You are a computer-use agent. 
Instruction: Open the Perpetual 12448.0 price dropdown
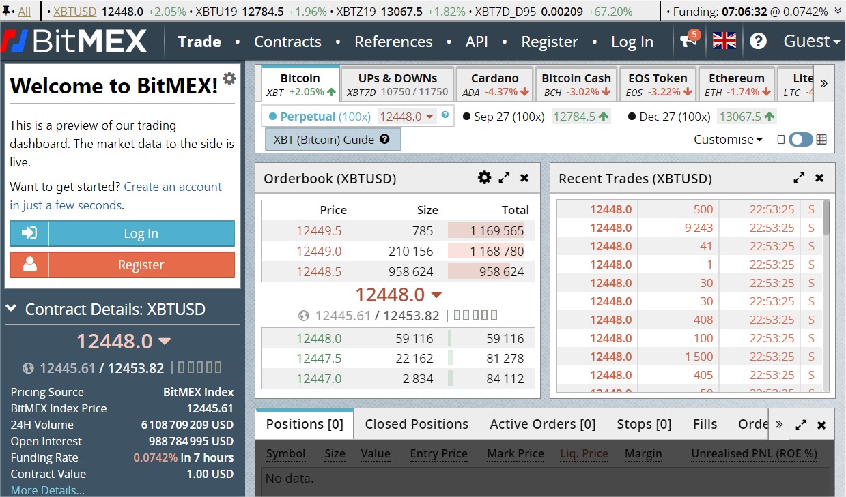pyautogui.click(x=407, y=117)
